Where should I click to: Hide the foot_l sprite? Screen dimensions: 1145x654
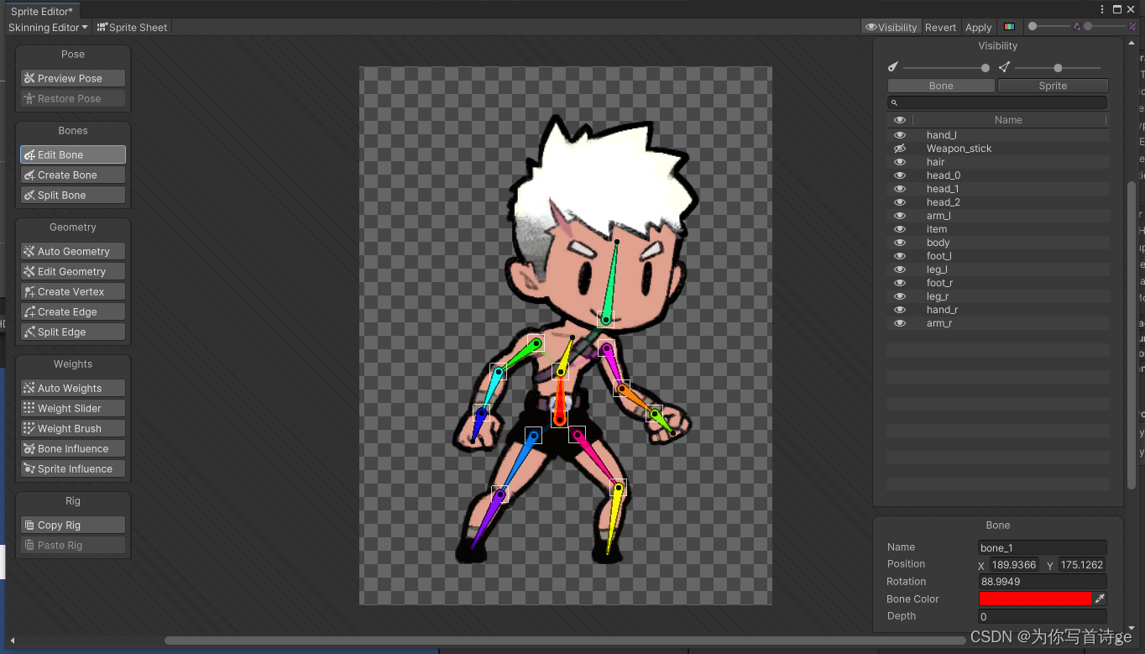900,256
